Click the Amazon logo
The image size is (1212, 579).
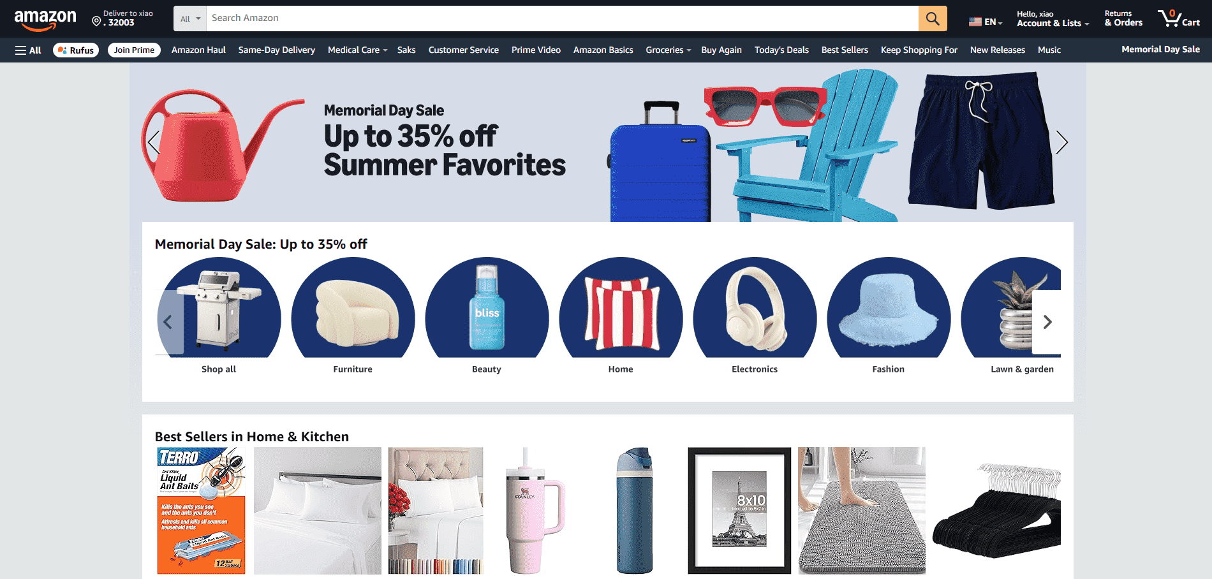point(45,20)
